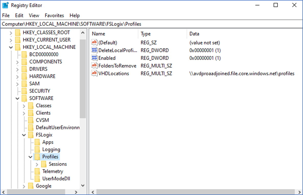Expand the DRIVERS key

17,69
